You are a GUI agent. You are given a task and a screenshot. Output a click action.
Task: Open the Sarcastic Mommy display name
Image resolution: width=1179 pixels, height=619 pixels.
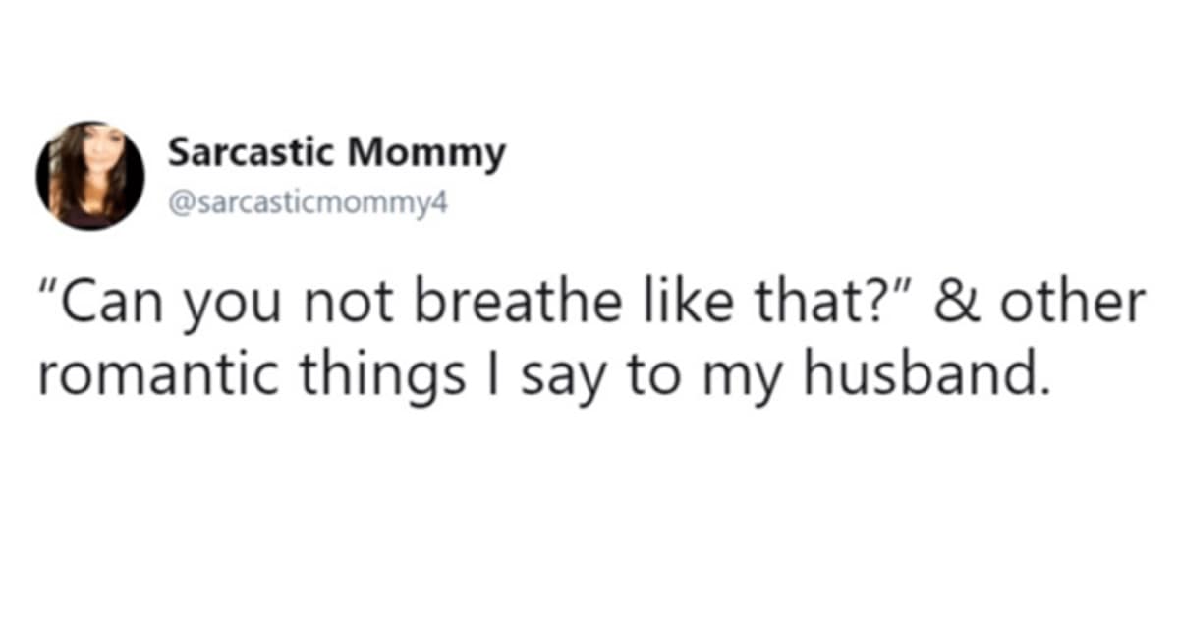(336, 152)
